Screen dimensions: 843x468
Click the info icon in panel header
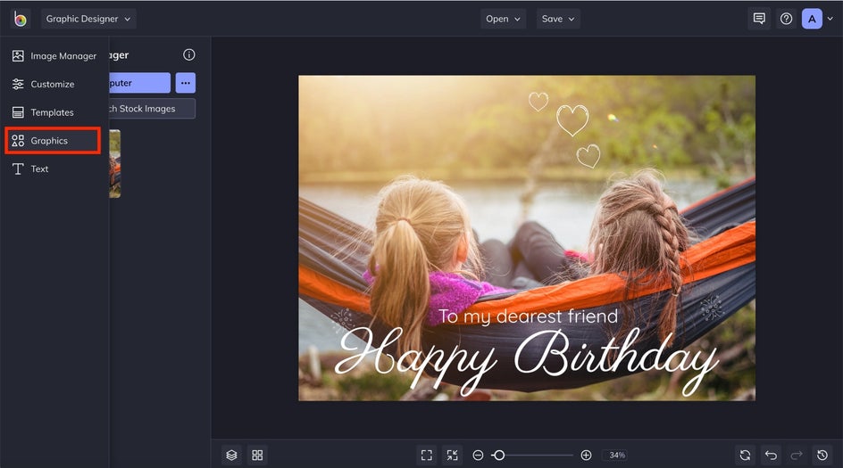[x=188, y=54]
